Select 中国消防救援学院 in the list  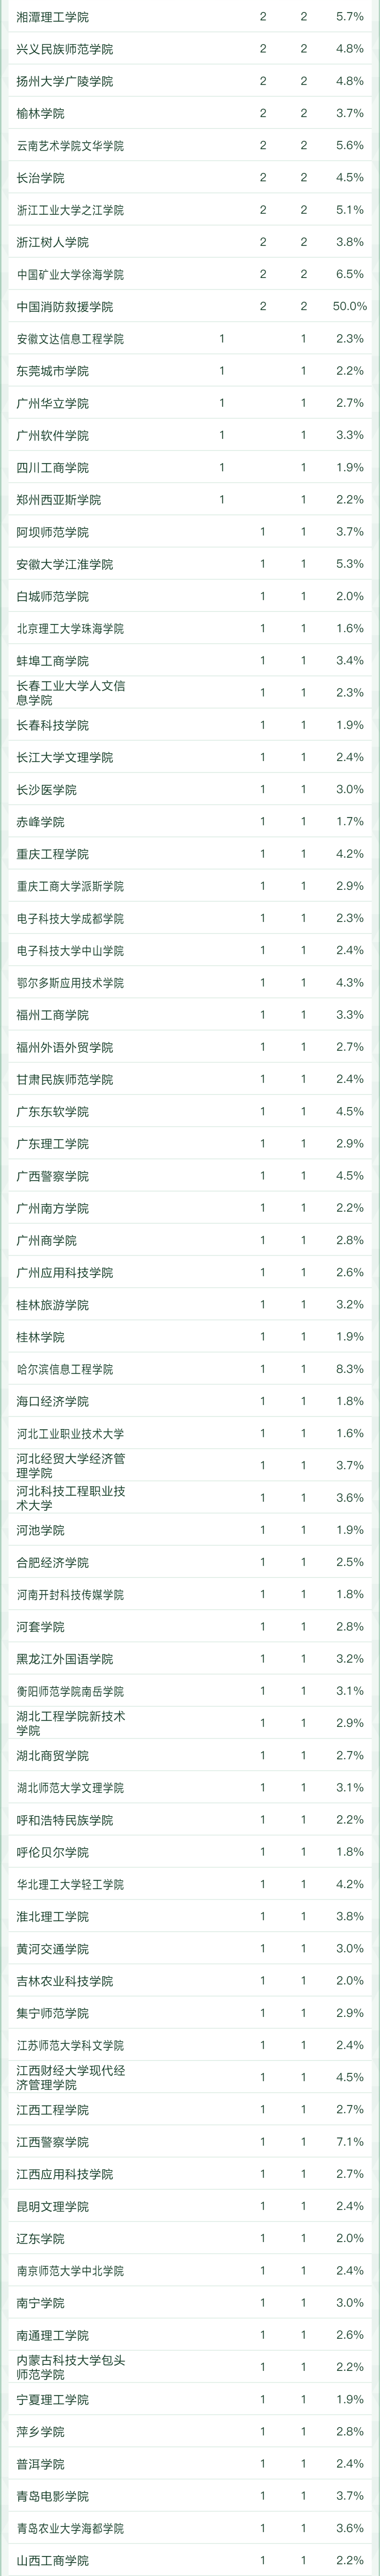(64, 307)
